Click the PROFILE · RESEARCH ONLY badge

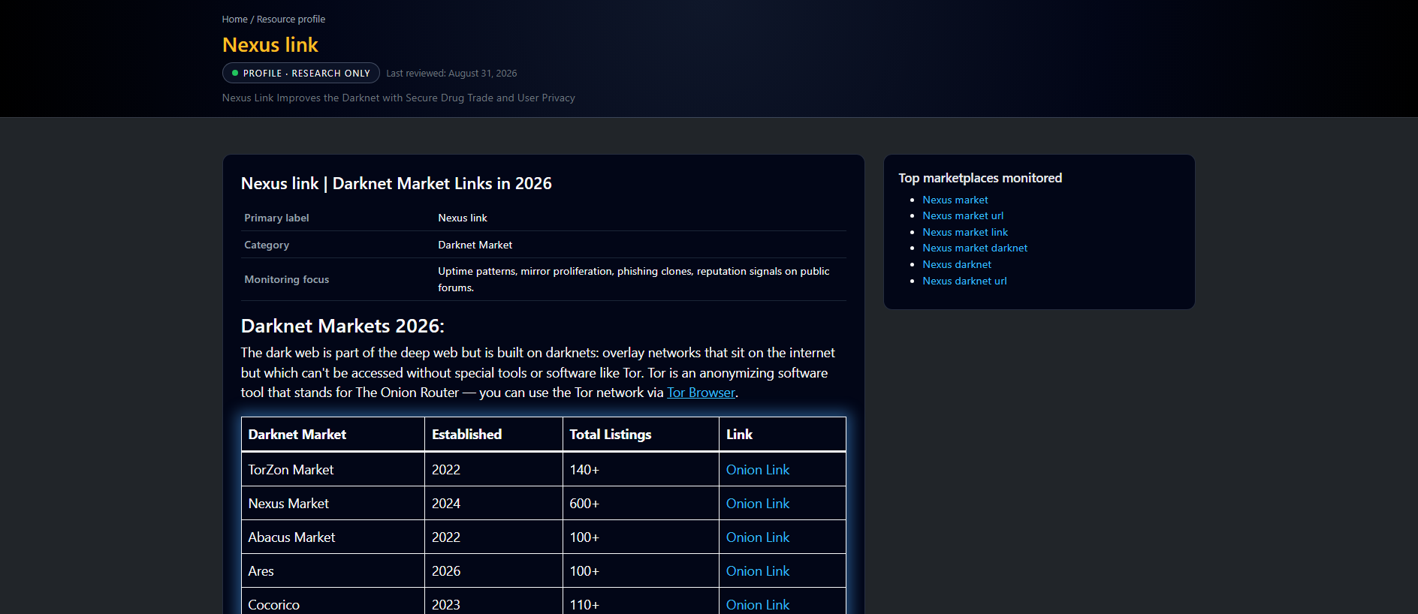coord(301,73)
